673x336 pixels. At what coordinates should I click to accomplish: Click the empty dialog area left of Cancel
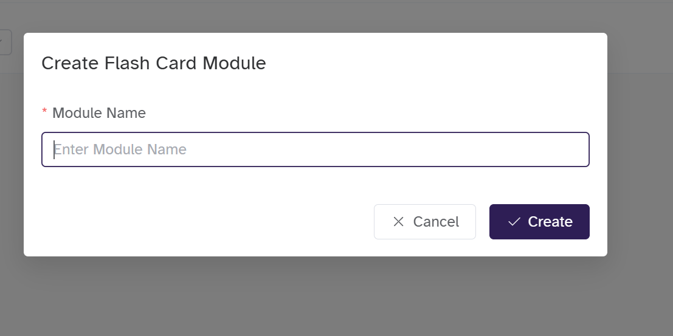201,222
